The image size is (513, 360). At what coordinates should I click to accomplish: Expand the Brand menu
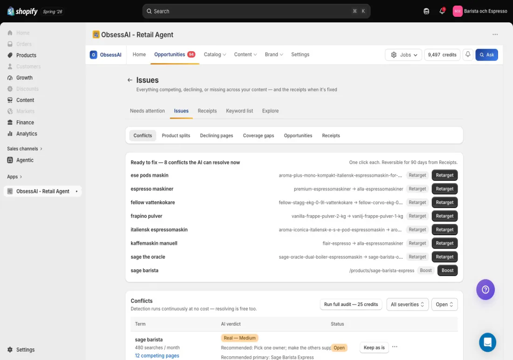tap(274, 54)
